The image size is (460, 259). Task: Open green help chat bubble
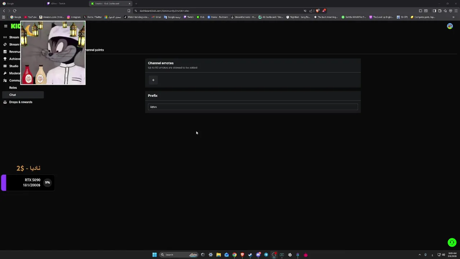pyautogui.click(x=452, y=242)
